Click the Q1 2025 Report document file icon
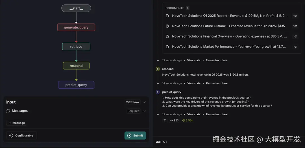305x148 pixels. pos(167,16)
